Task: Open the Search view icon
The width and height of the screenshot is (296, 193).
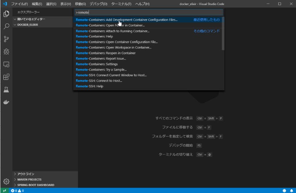Action: coord(6,26)
